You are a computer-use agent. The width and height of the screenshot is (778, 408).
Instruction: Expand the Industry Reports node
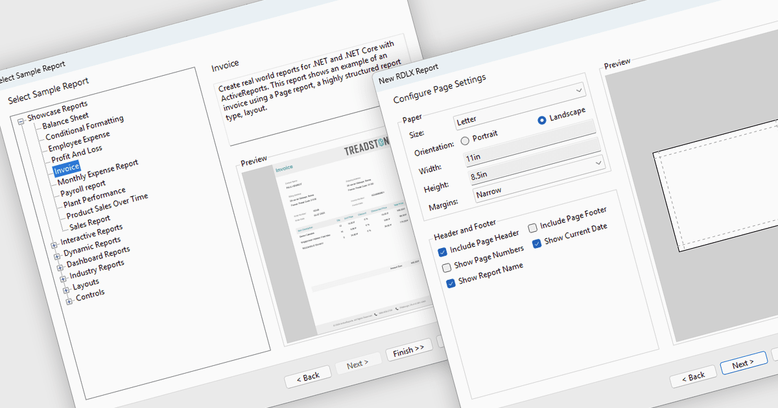(64, 279)
